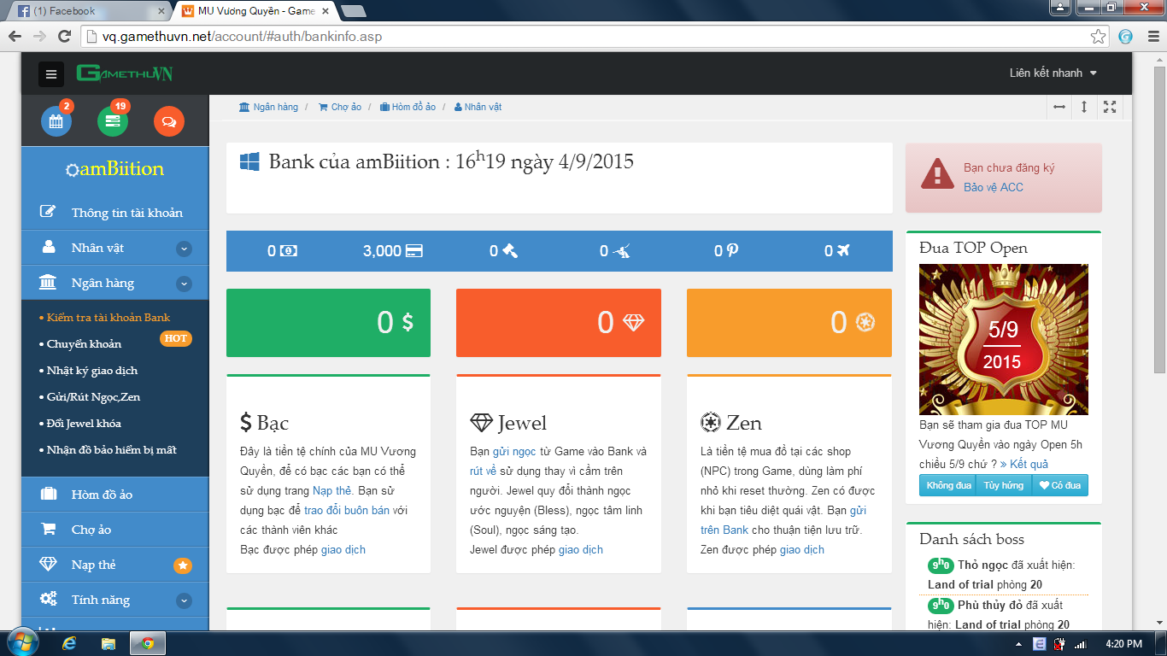Click the gavel icon in stats bar

pos(510,251)
